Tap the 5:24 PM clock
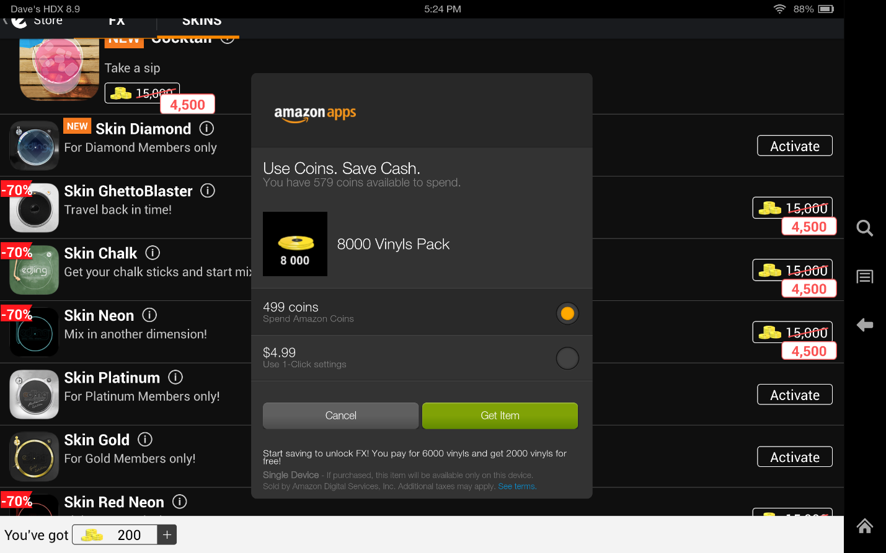 pyautogui.click(x=443, y=9)
